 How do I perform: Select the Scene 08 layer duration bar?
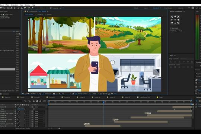pos(182,107)
